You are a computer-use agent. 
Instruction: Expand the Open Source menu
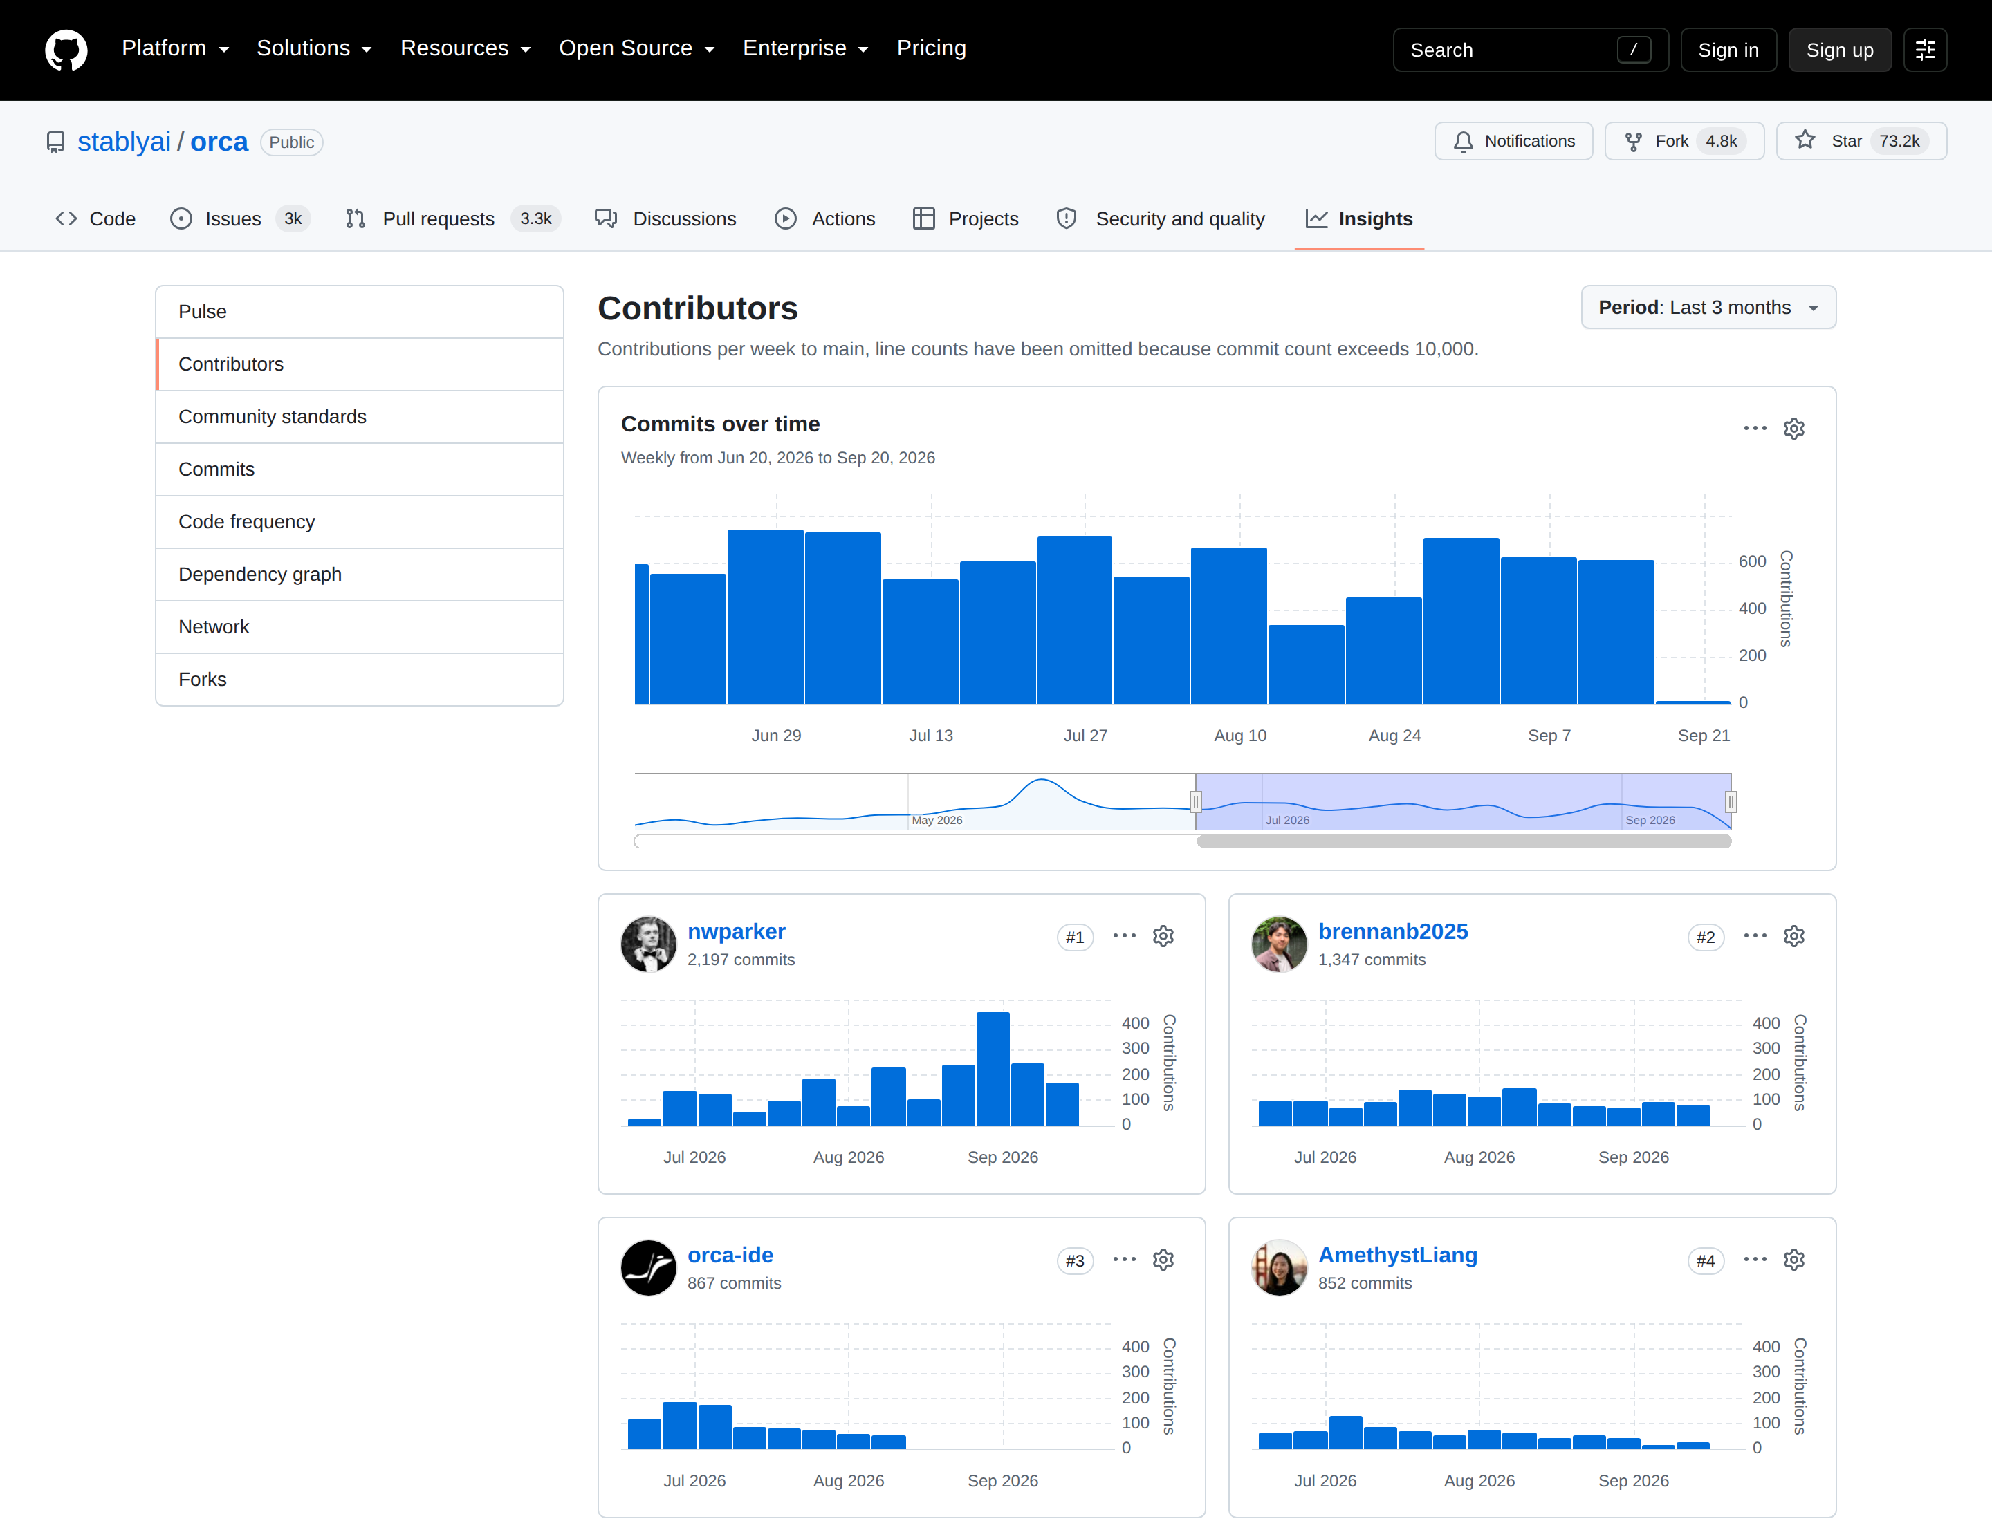point(637,49)
